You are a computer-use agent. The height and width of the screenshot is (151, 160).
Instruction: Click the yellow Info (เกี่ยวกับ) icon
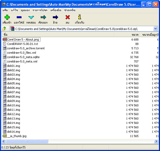80,17
